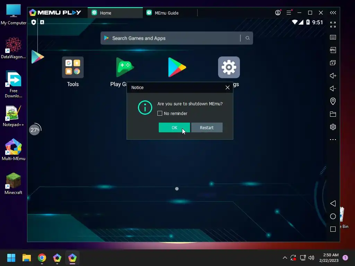
Task: Toggle fullscreen mode icon
Action: click(x=333, y=25)
